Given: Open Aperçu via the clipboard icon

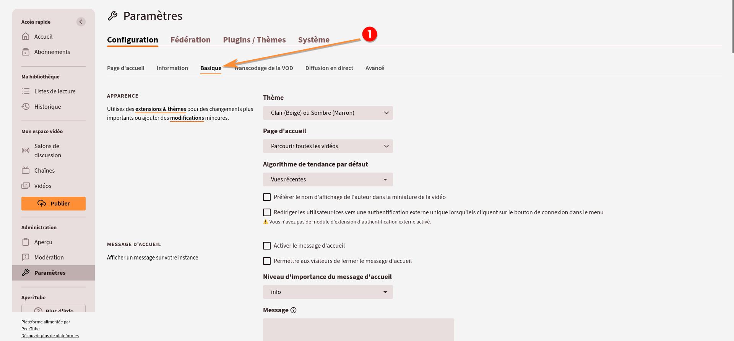Looking at the screenshot, I should pyautogui.click(x=26, y=242).
